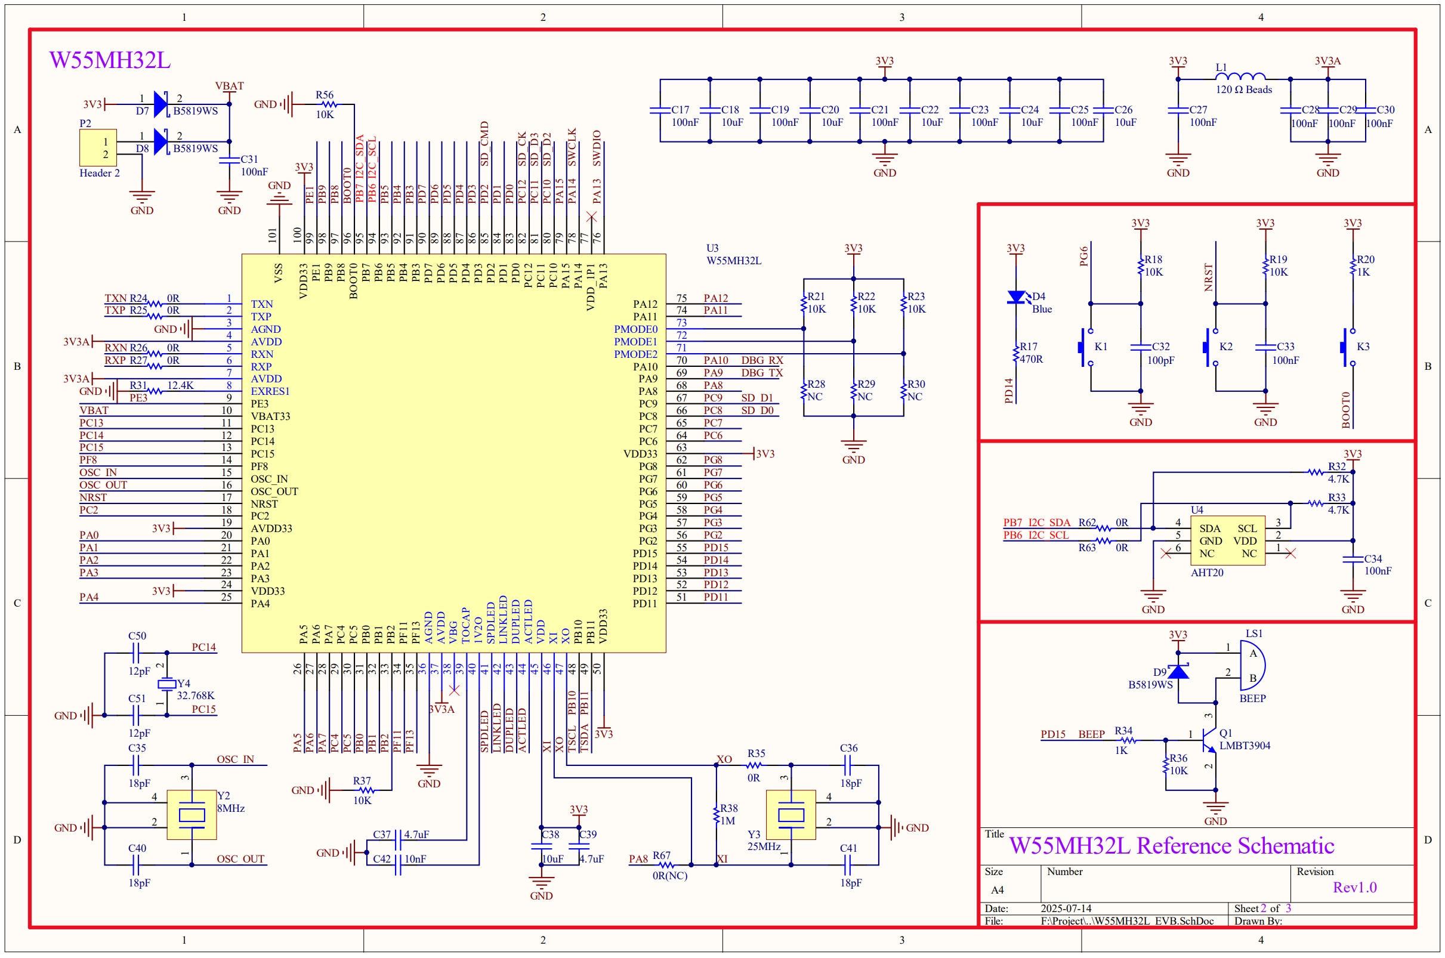The image size is (1445, 958).
Task: Click resistor R30 NC
Action: click(x=903, y=391)
